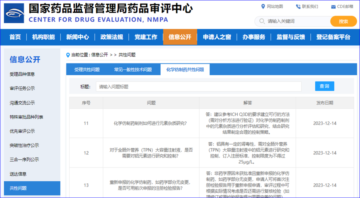Image resolution: width=360 pixels, height=198 pixels.
Task: Click the answer mentioning ICH Q3D
Action: pyautogui.click(x=247, y=123)
